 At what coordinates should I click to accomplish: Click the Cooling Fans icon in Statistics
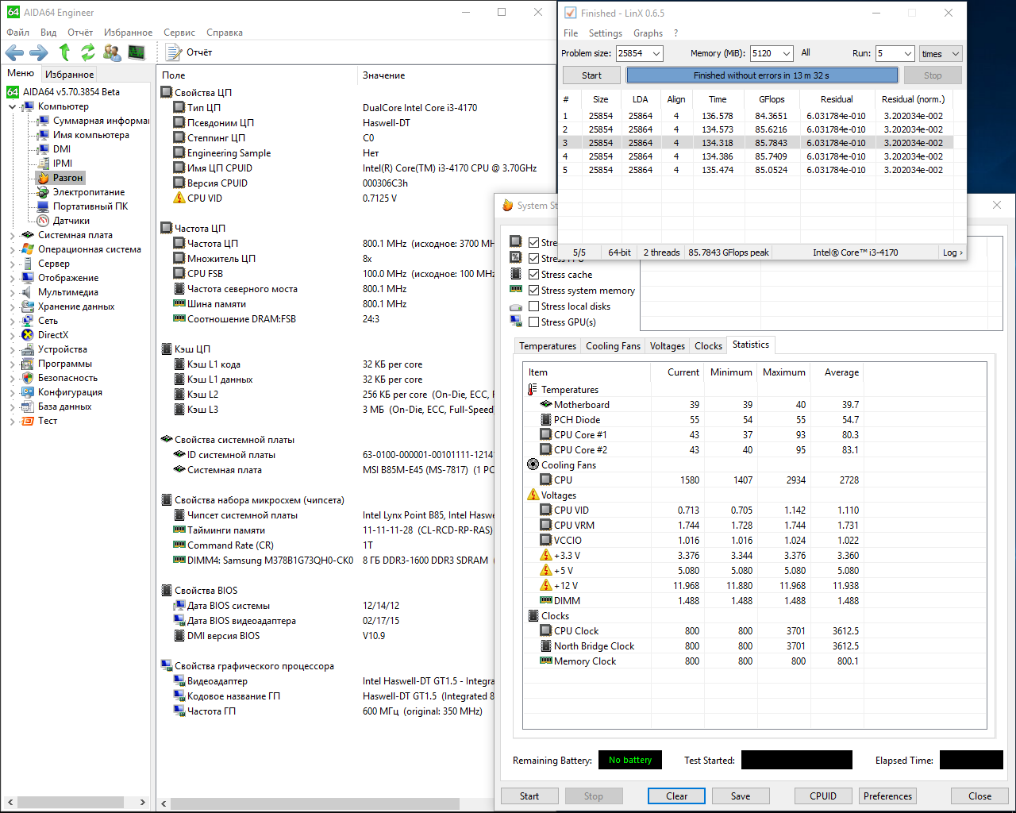533,465
